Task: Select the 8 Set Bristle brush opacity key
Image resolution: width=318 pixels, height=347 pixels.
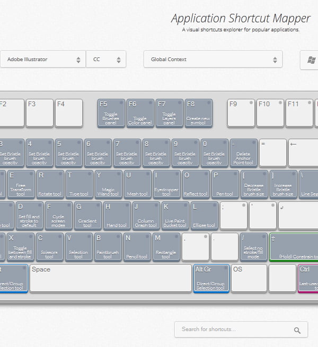Action: 156,153
